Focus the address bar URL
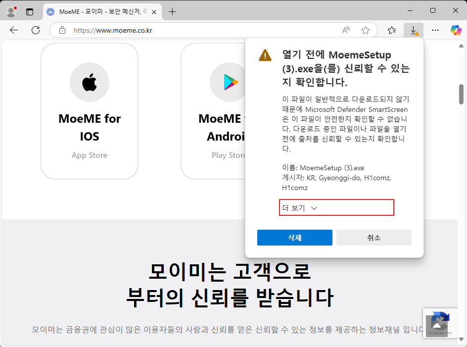 pyautogui.click(x=113, y=30)
